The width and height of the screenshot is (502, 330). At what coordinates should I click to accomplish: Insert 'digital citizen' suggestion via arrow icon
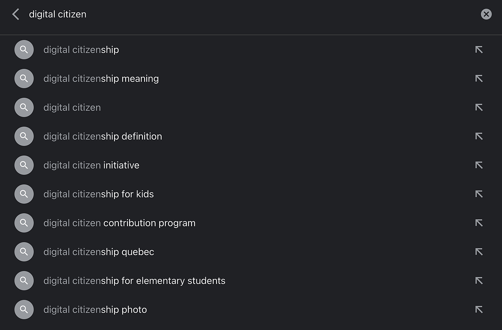click(479, 107)
